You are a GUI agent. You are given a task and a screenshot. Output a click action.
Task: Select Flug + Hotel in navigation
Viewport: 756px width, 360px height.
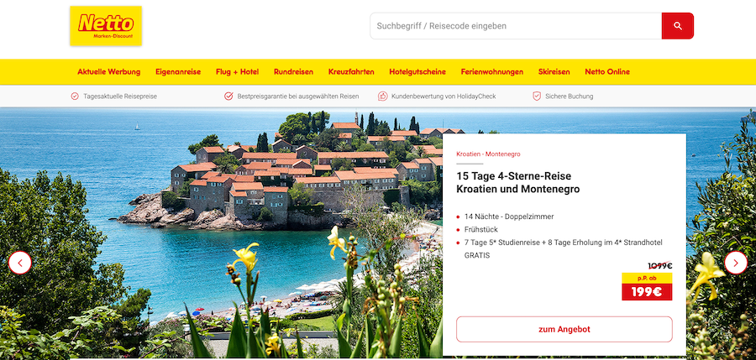click(x=237, y=72)
